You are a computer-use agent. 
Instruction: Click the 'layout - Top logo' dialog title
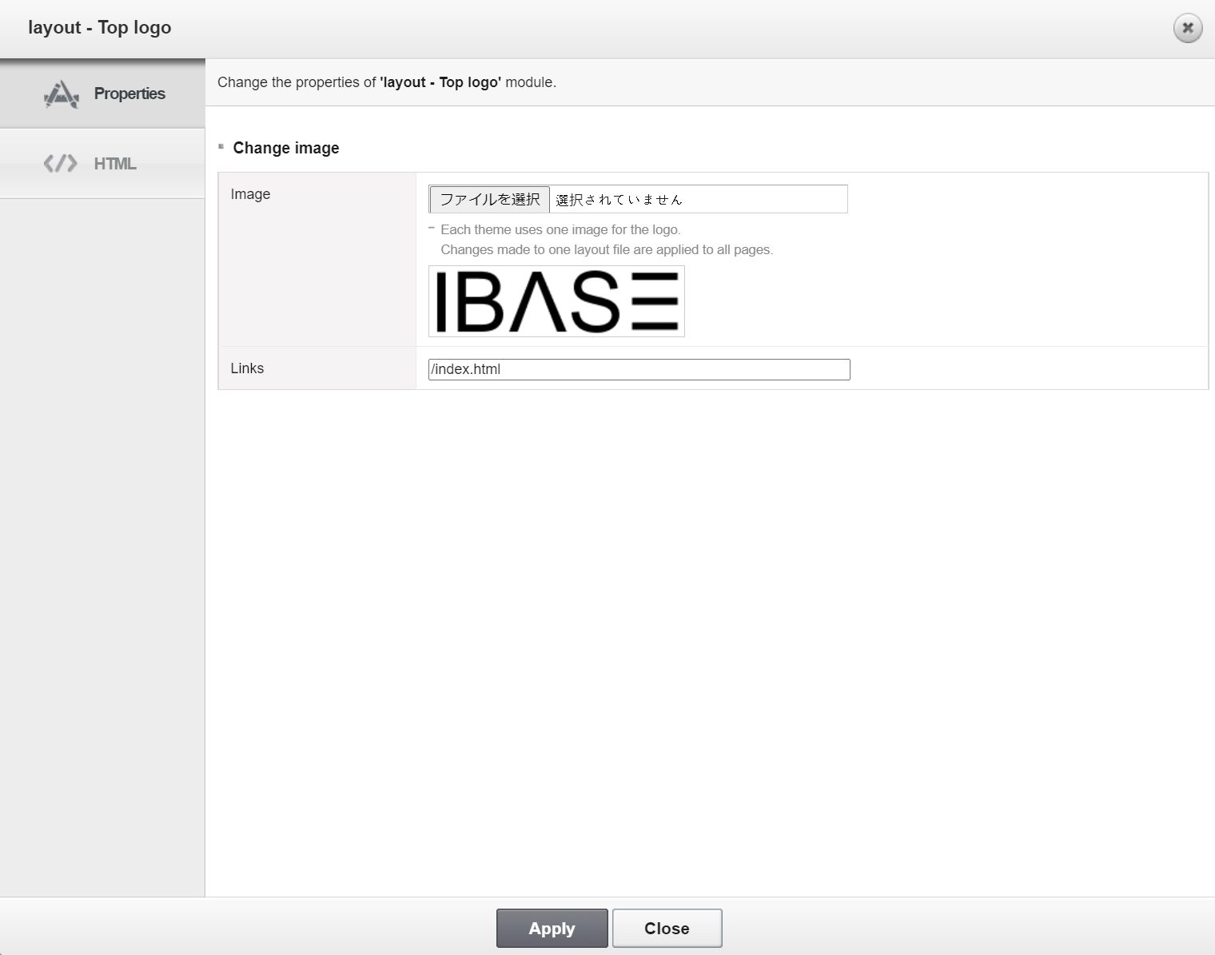click(100, 27)
